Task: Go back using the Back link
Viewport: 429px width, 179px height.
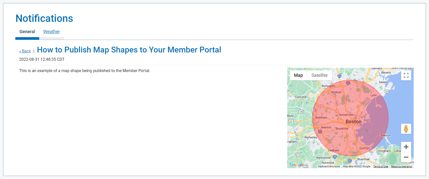Action: 25,51
